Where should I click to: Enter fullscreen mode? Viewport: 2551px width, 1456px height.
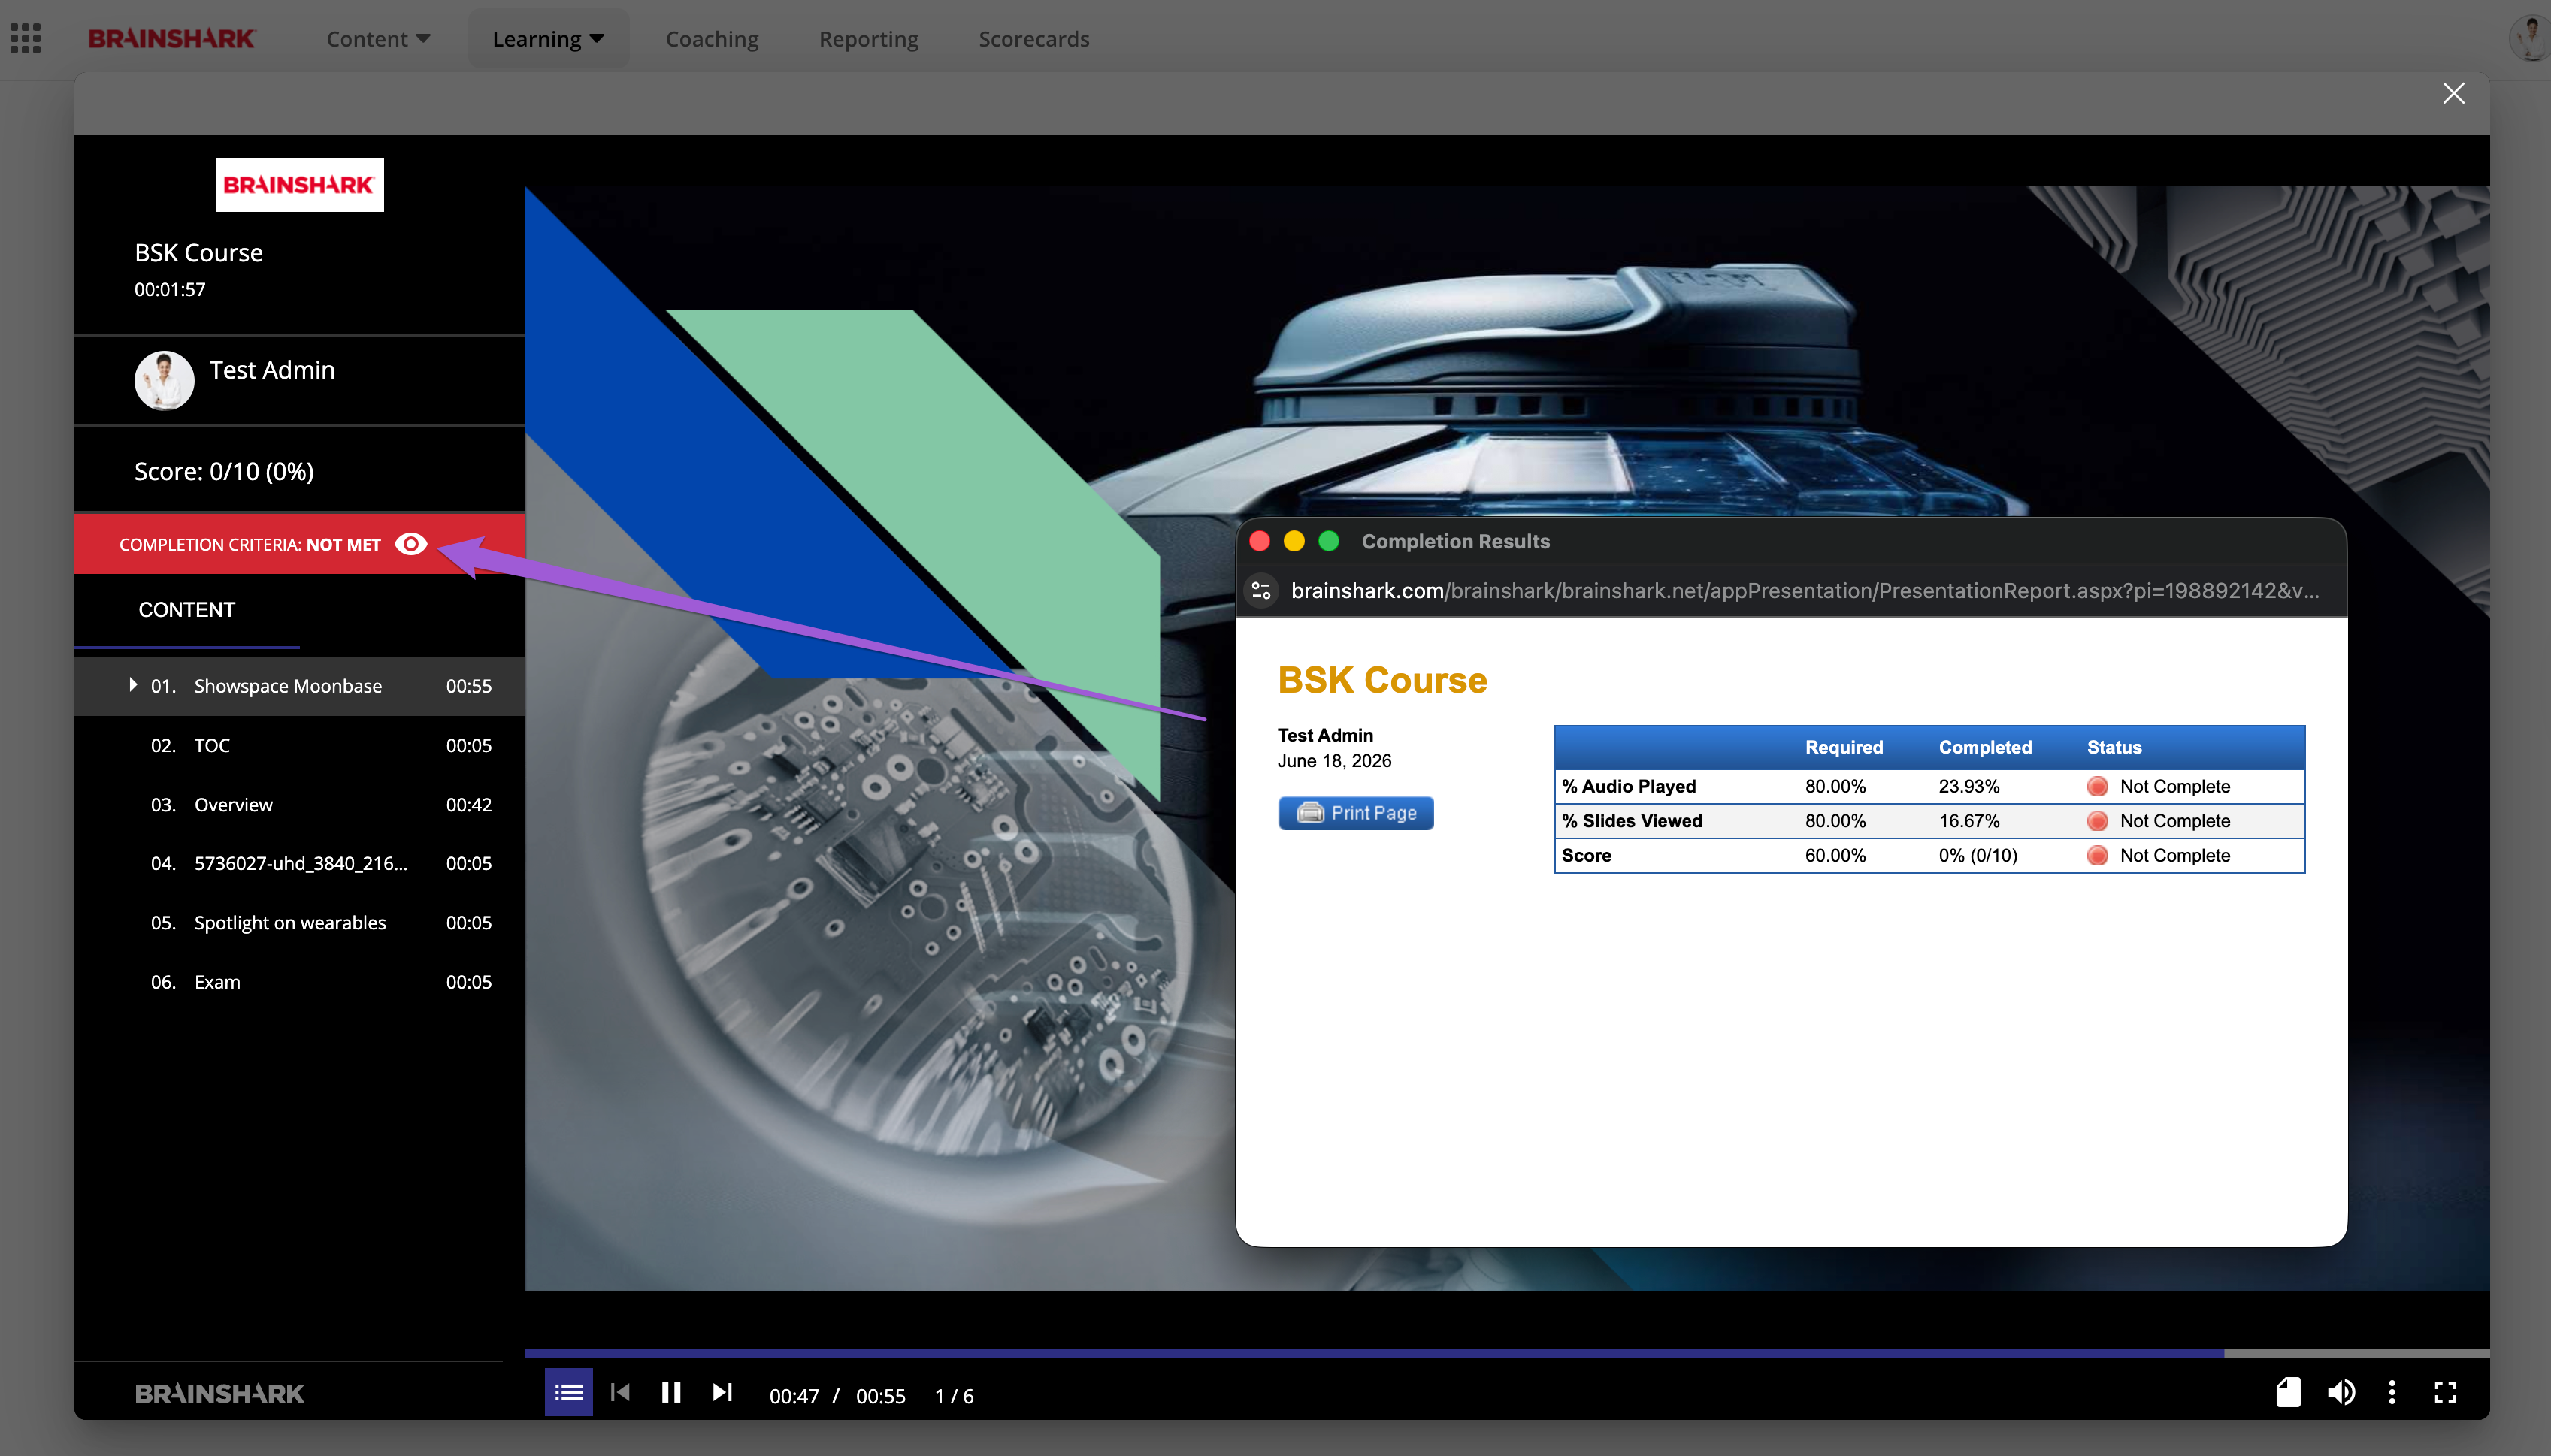2445,1392
